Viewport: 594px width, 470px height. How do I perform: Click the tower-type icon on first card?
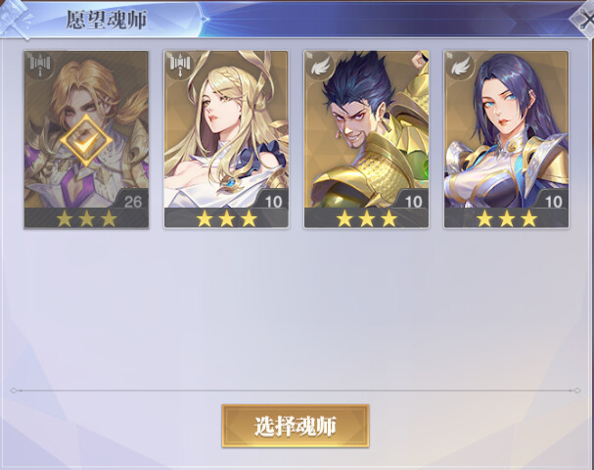click(x=40, y=66)
